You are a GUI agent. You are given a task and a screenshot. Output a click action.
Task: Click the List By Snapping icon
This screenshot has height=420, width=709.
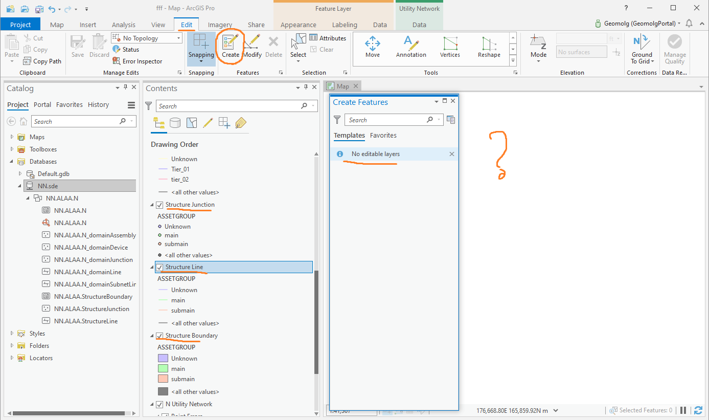tap(224, 123)
